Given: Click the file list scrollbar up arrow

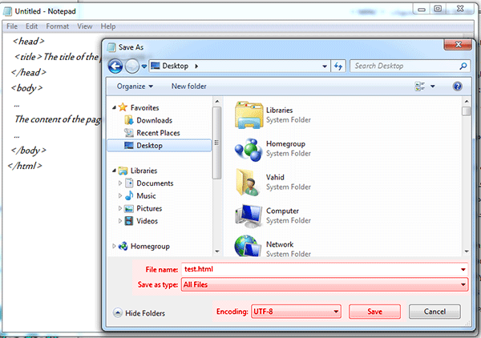Looking at the screenshot, I should coord(467,102).
